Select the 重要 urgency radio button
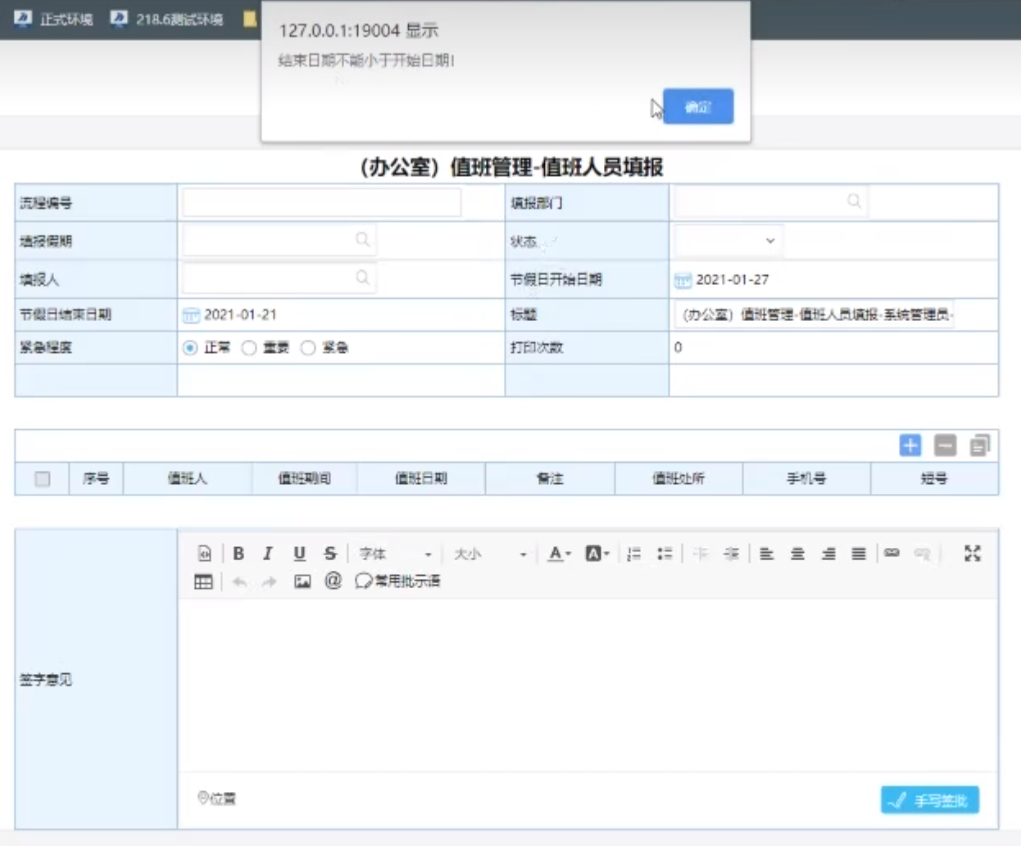Viewport: 1021px width, 846px height. point(249,348)
